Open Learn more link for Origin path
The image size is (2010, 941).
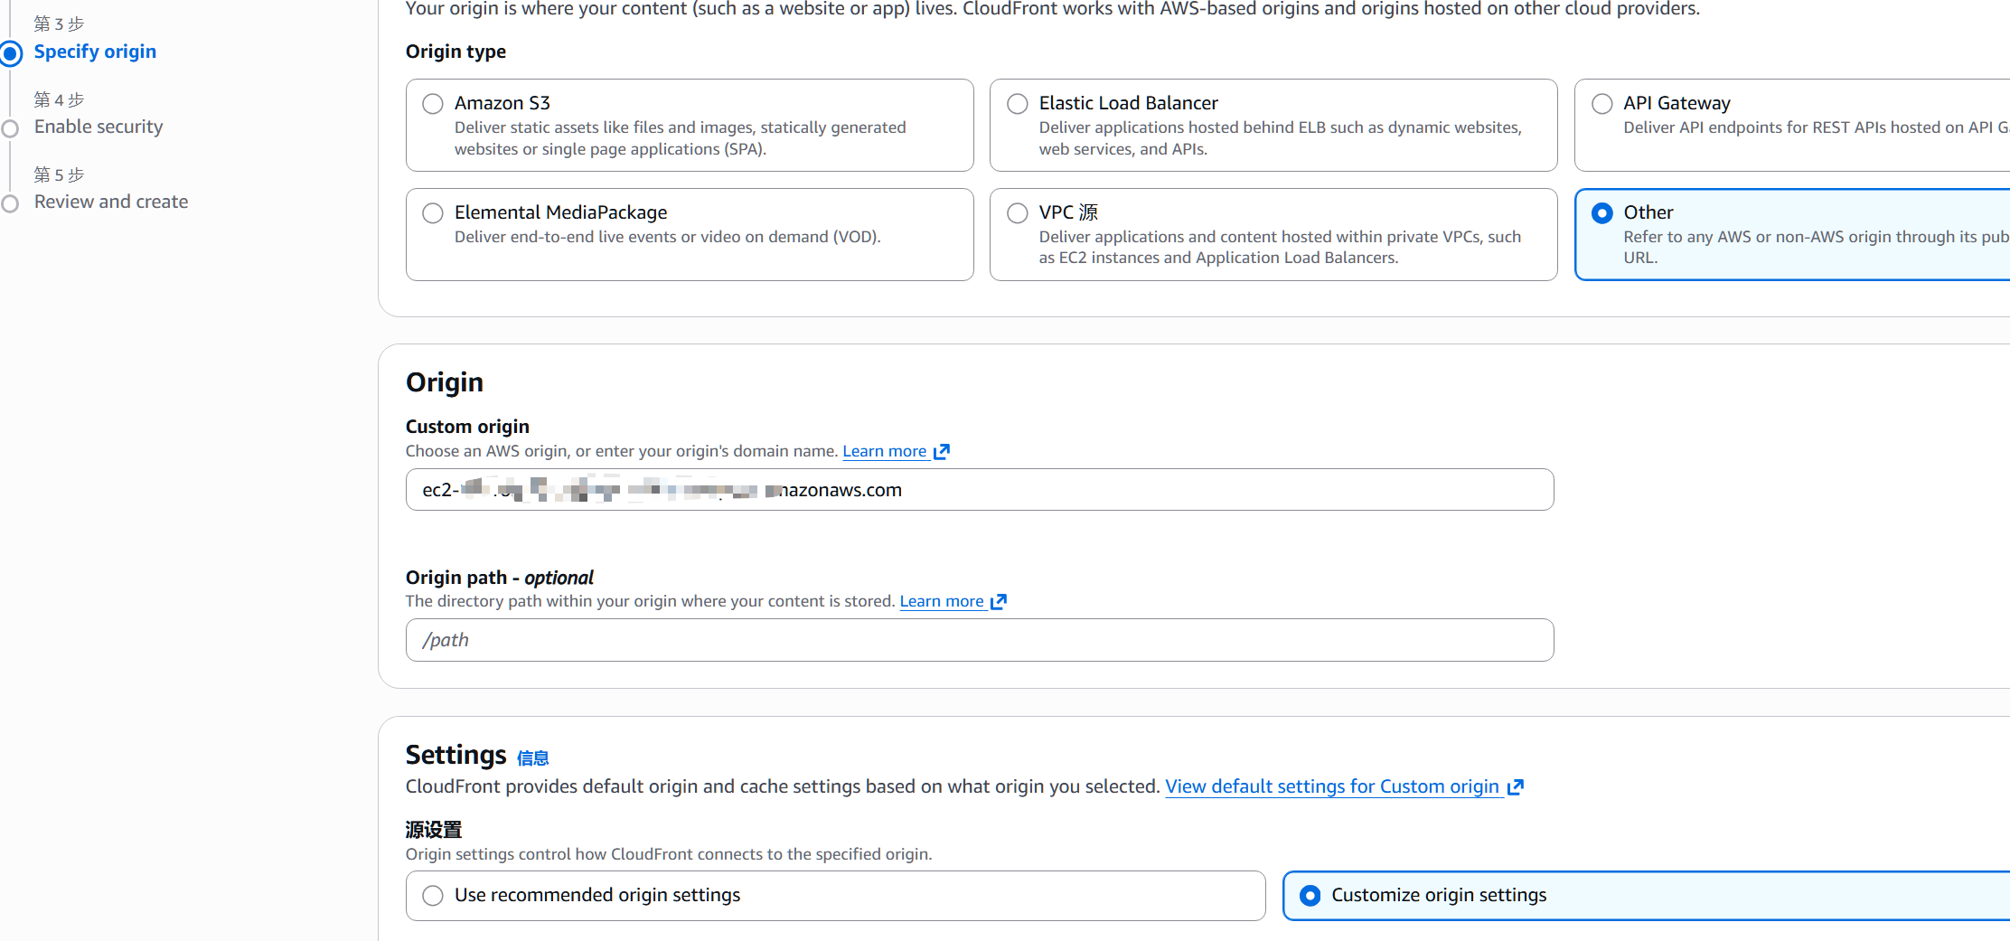[941, 601]
